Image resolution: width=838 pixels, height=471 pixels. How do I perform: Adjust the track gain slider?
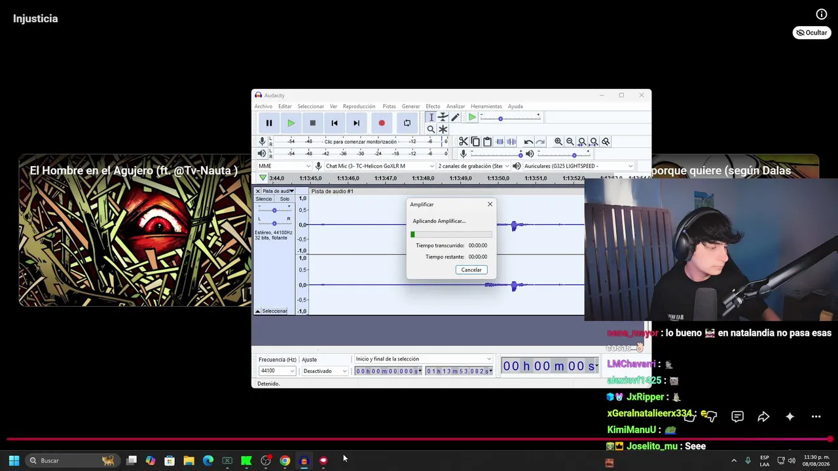point(274,210)
